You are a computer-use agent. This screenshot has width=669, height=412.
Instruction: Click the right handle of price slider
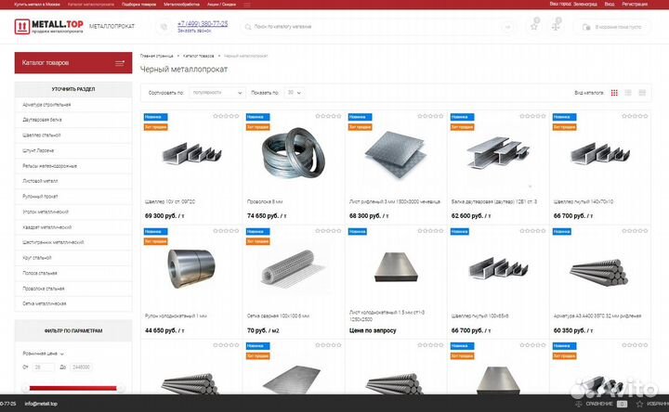click(x=121, y=388)
